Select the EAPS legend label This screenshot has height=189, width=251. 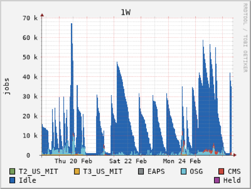156,171
